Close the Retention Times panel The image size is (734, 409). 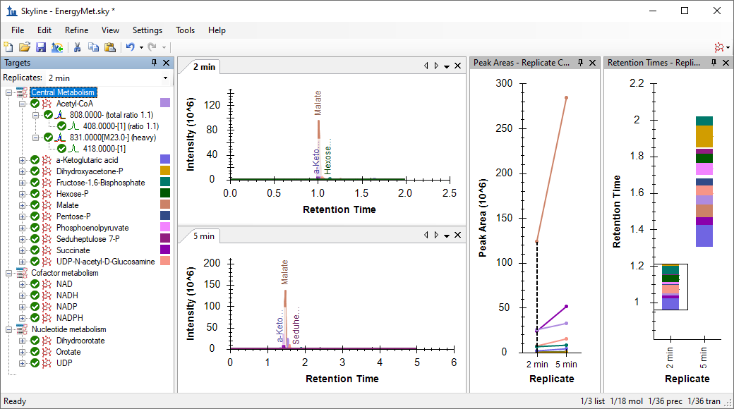(x=726, y=63)
